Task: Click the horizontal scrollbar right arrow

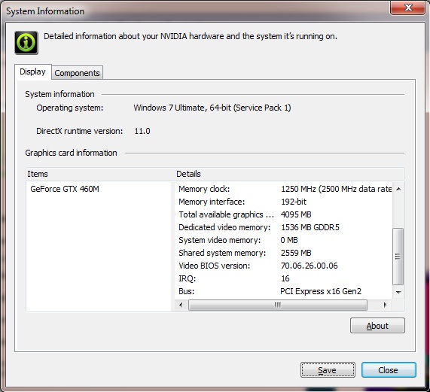Action: coord(385,305)
